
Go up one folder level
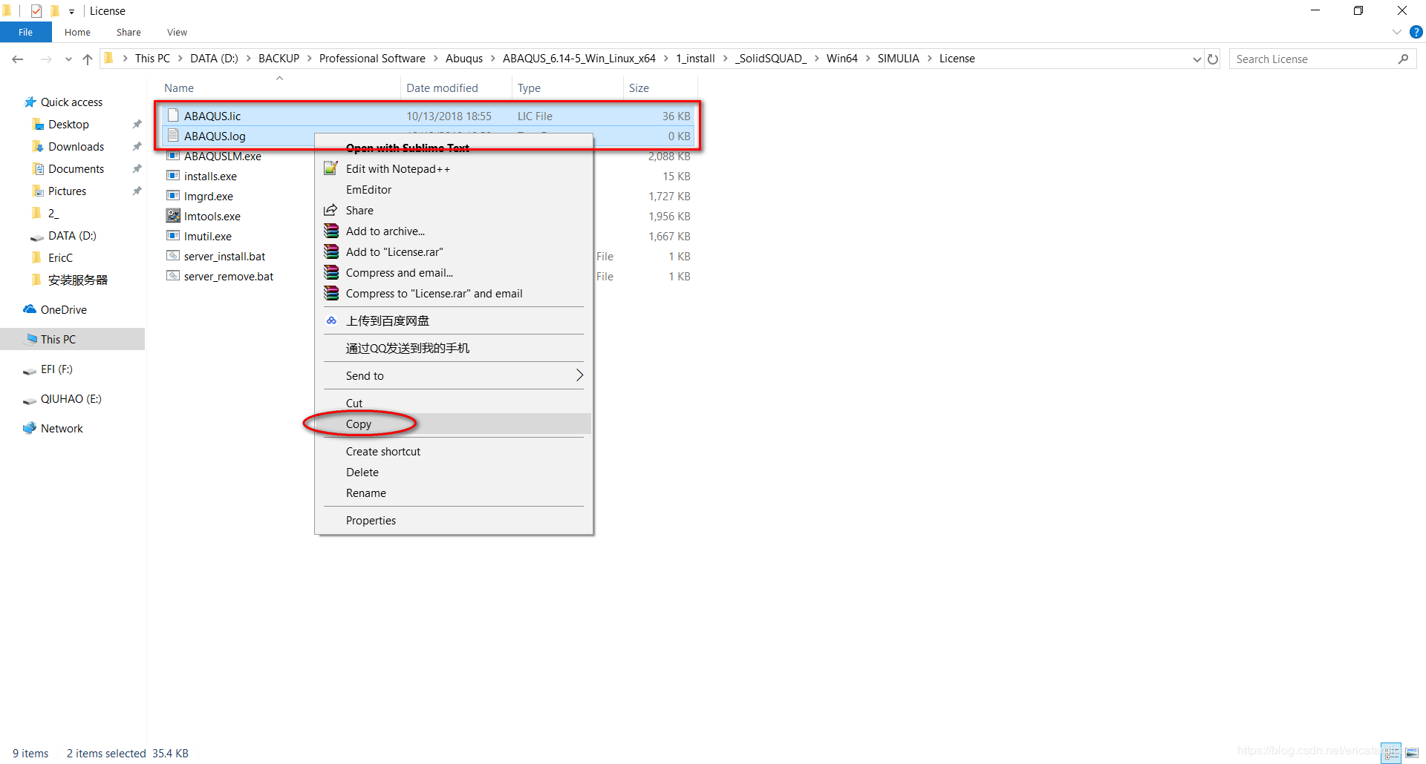click(x=88, y=59)
